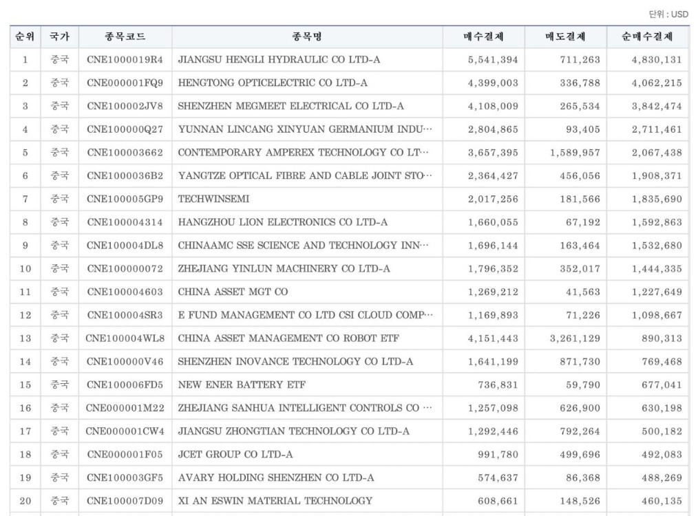This screenshot has height=516, width=698.
Task: Click stock code CNE1000019R4
Action: pyautogui.click(x=125, y=60)
